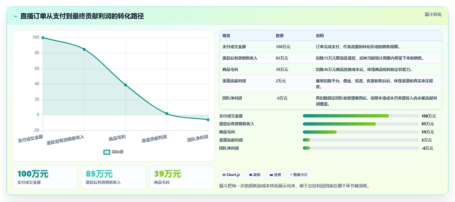Click the 支付成交金额 progress bar

point(361,116)
